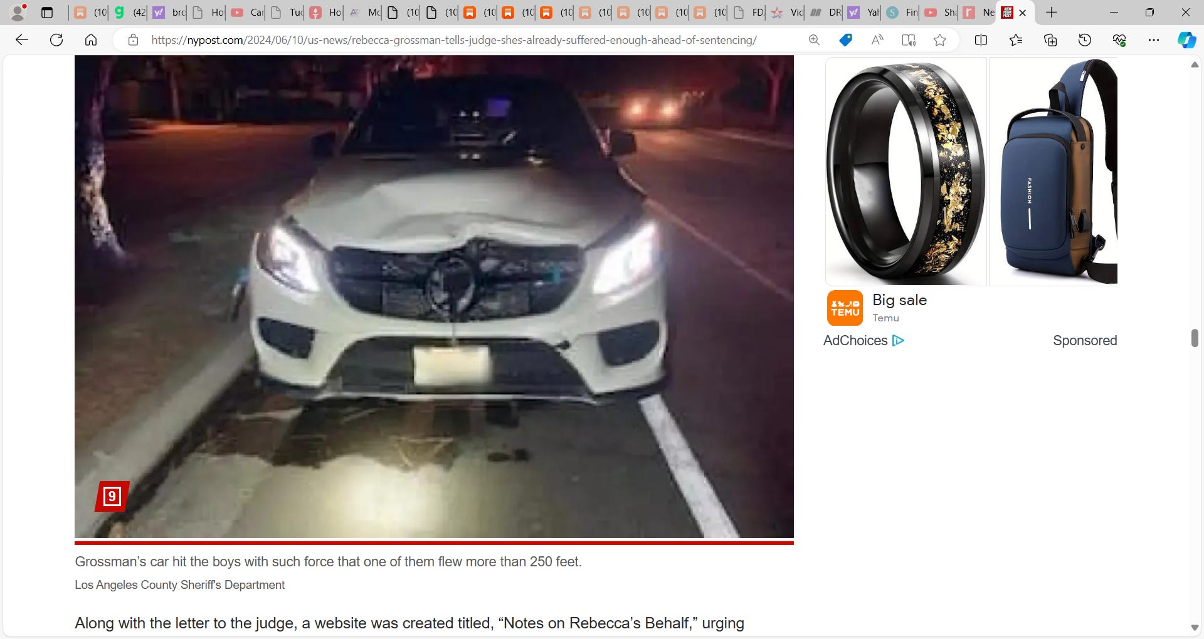Open a new tab

[x=1052, y=12]
